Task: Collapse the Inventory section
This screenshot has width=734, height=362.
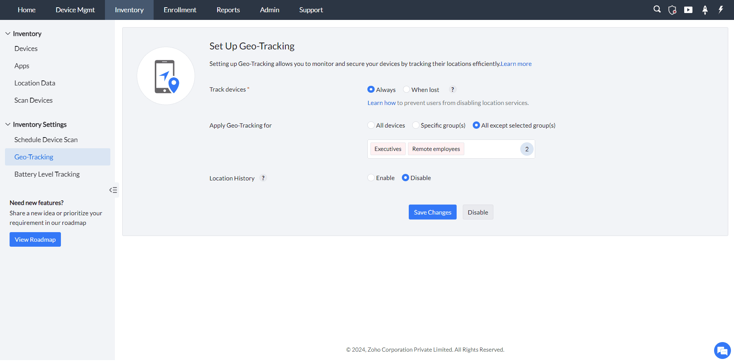Action: pyautogui.click(x=8, y=33)
